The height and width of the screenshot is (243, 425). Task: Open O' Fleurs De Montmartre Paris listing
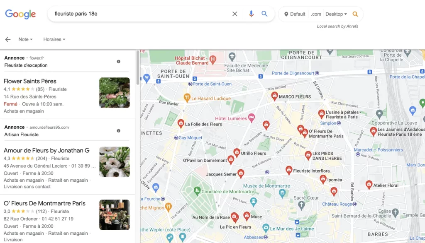click(44, 204)
